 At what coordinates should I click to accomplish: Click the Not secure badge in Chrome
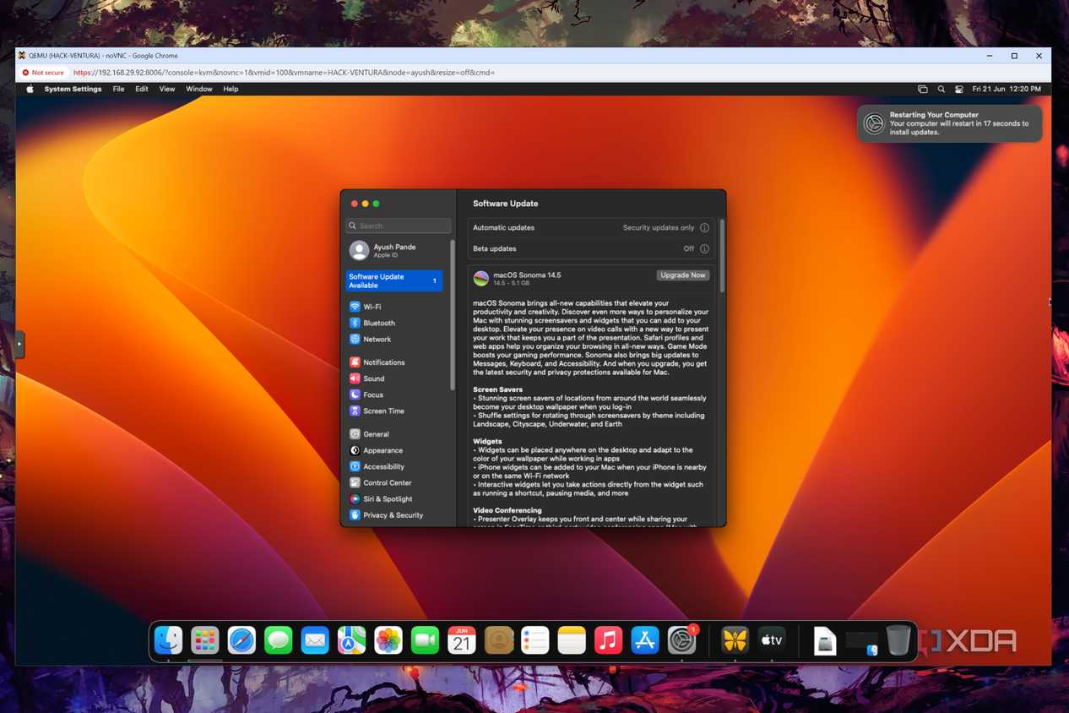pyautogui.click(x=43, y=73)
